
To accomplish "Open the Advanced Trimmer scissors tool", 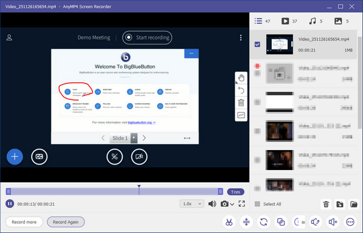I will coord(229,222).
